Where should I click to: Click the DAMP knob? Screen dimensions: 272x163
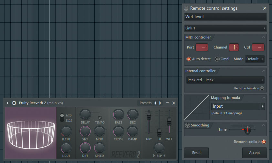pyautogui.click(x=132, y=131)
